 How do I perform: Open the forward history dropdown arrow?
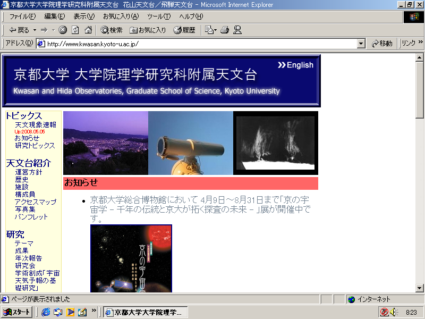[x=54, y=30]
